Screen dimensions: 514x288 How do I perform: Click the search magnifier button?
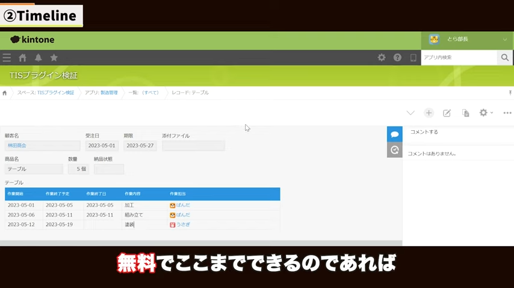click(505, 58)
